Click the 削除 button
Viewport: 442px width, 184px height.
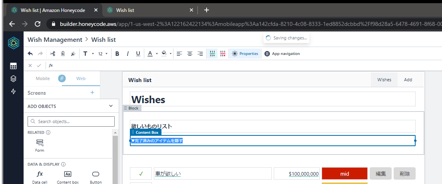click(404, 174)
